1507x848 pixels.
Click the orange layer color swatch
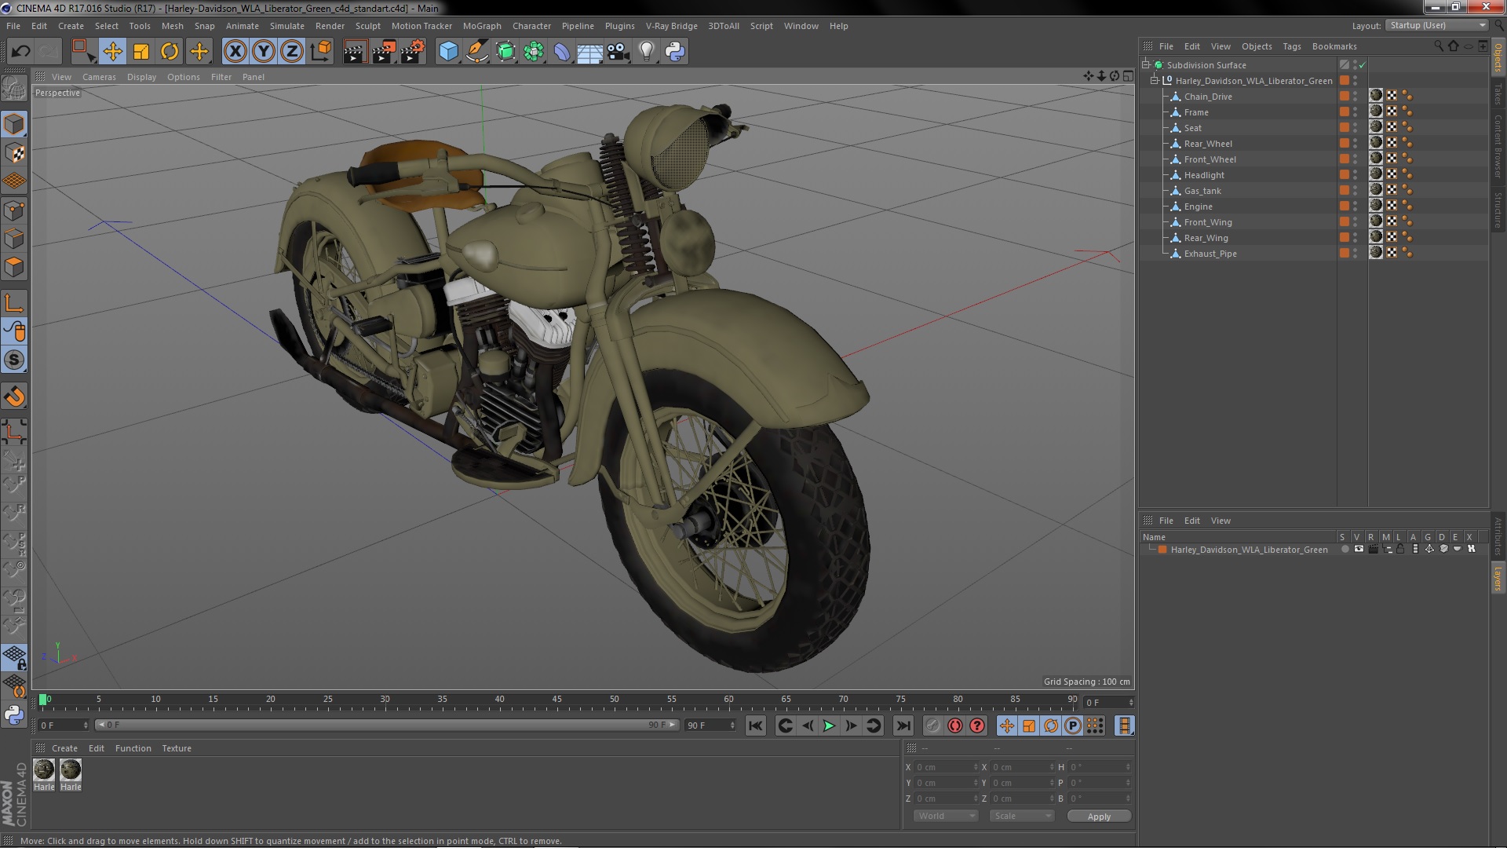point(1162,550)
